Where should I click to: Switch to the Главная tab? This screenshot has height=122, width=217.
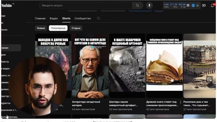[x=40, y=18]
